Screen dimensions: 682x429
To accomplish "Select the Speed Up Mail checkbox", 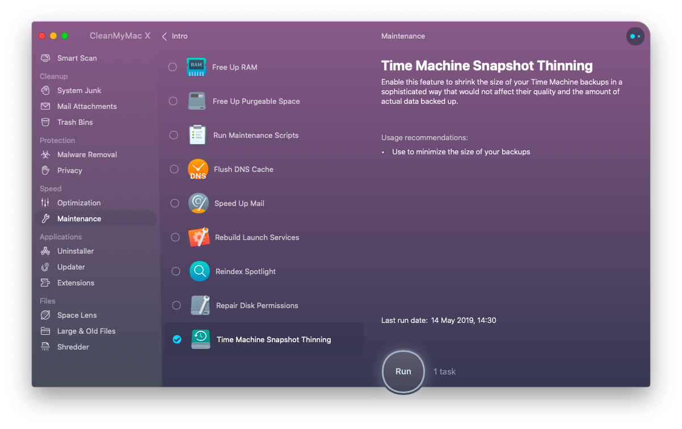I will (x=175, y=203).
